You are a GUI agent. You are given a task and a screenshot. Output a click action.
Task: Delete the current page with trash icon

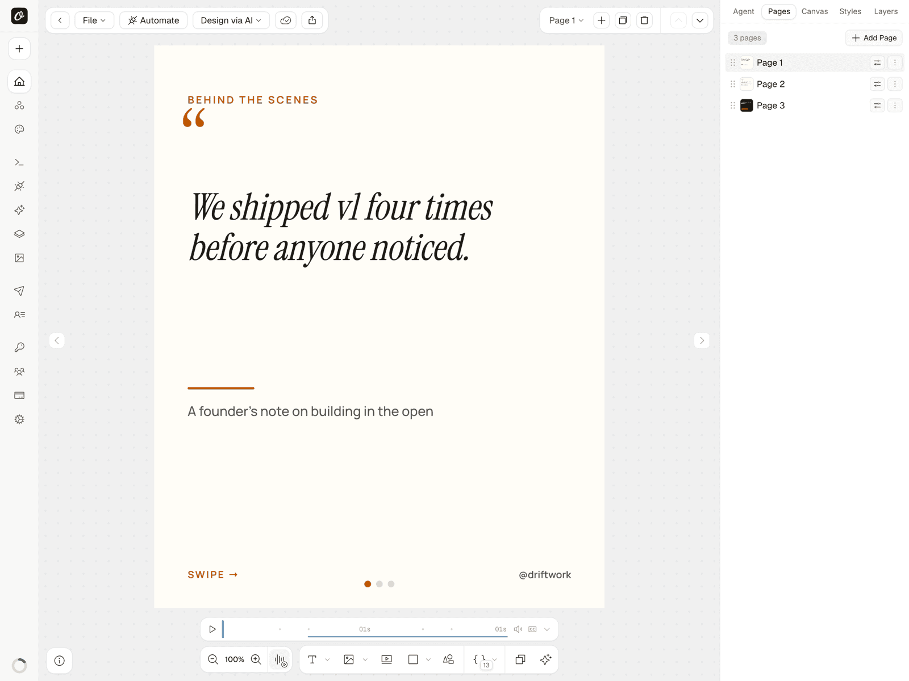tap(644, 20)
